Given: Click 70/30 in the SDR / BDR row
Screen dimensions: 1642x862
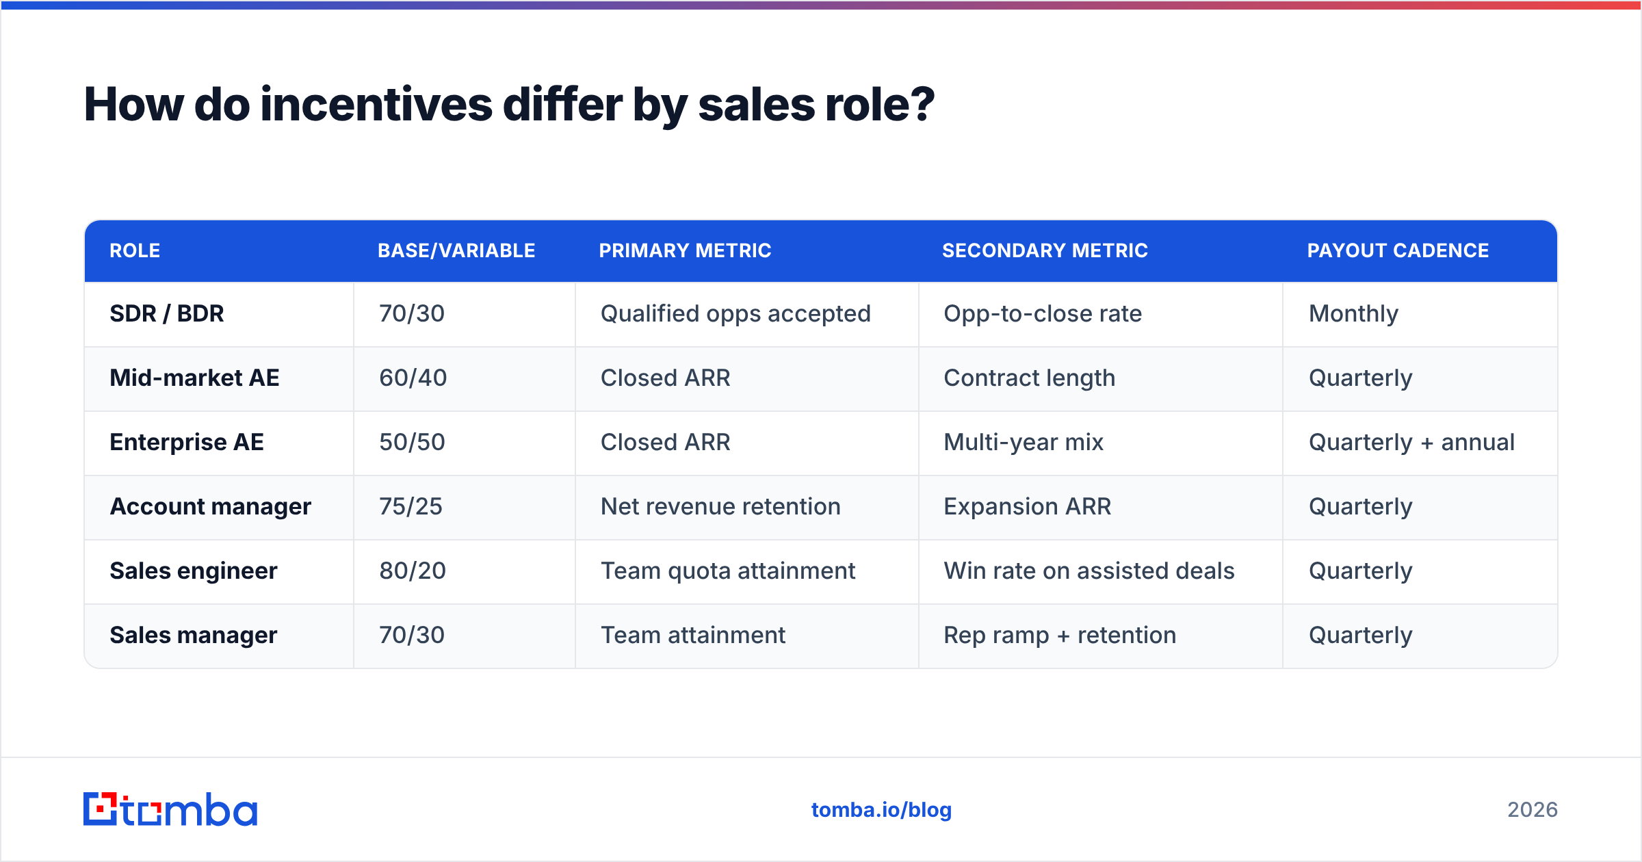Looking at the screenshot, I should [x=412, y=313].
